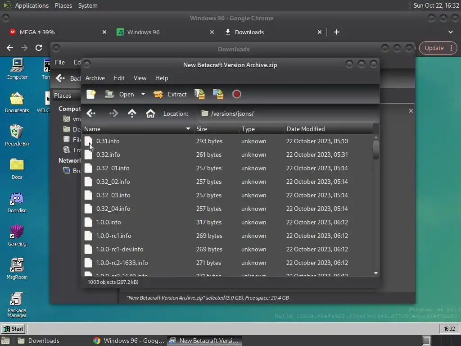This screenshot has height=346, width=461.
Task: Select file 1.0.0.info
Action: pos(227,223)
